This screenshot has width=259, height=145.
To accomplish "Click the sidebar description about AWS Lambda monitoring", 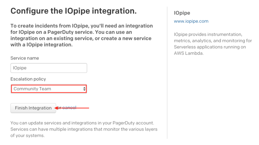I will click(x=209, y=44).
